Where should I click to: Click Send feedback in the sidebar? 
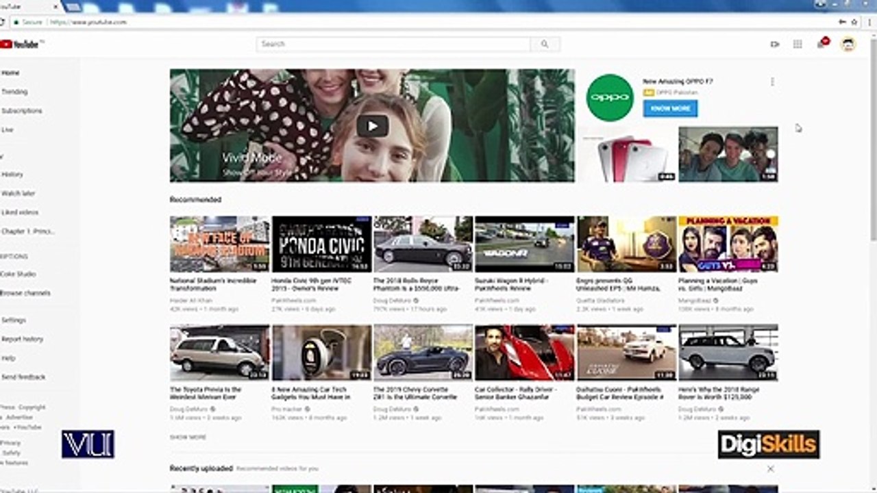(23, 377)
